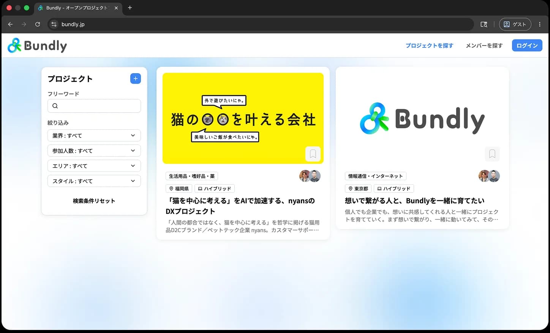Select the Bundly browser tab
This screenshot has width=550, height=333.
click(x=78, y=8)
